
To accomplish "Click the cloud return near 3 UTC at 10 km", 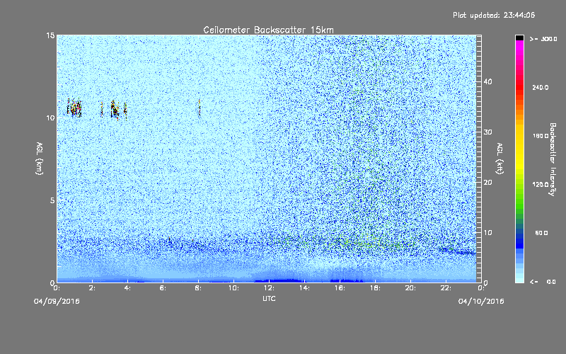I will [114, 109].
